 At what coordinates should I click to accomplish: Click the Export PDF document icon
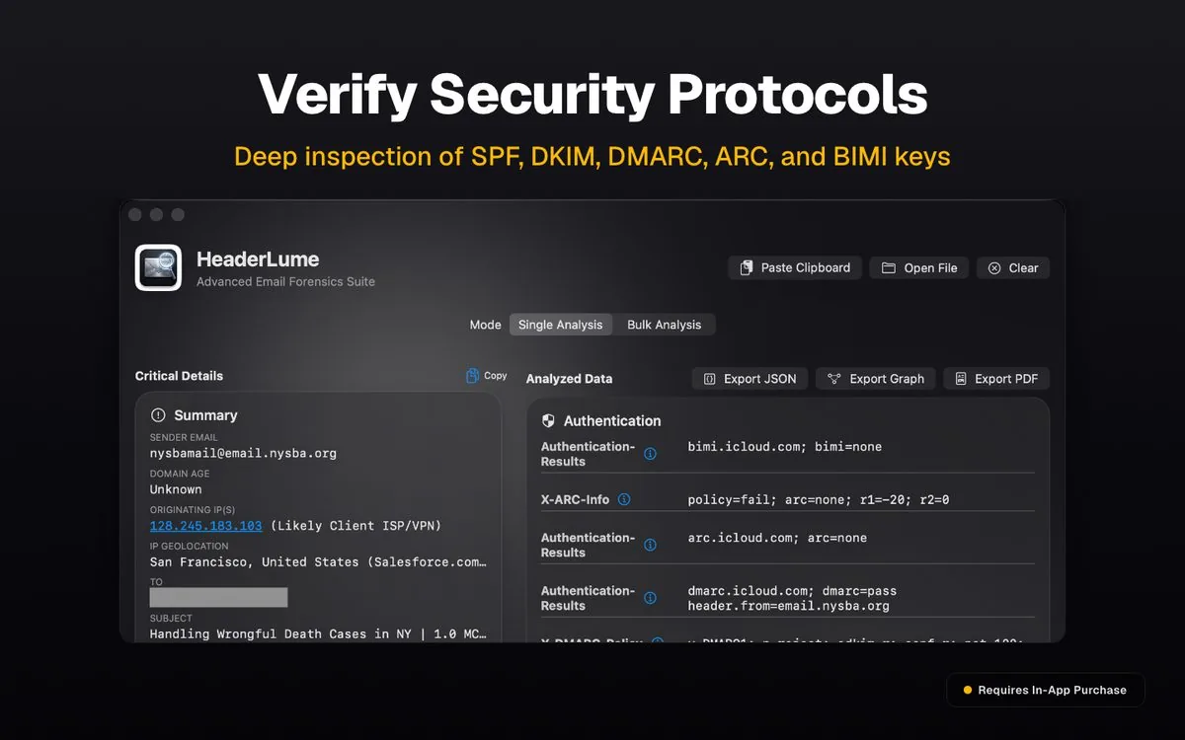tap(961, 379)
